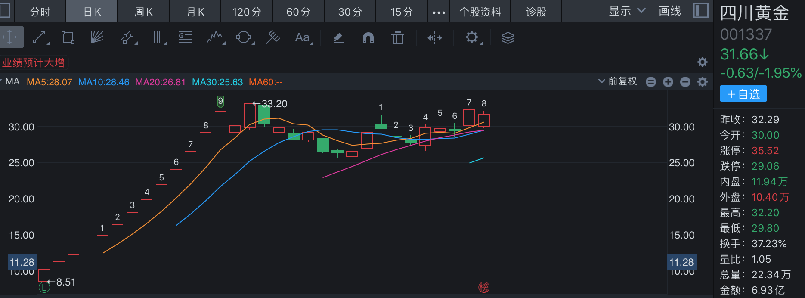This screenshot has height=298, width=805.
Task: Open the layers stack icon
Action: click(x=508, y=38)
